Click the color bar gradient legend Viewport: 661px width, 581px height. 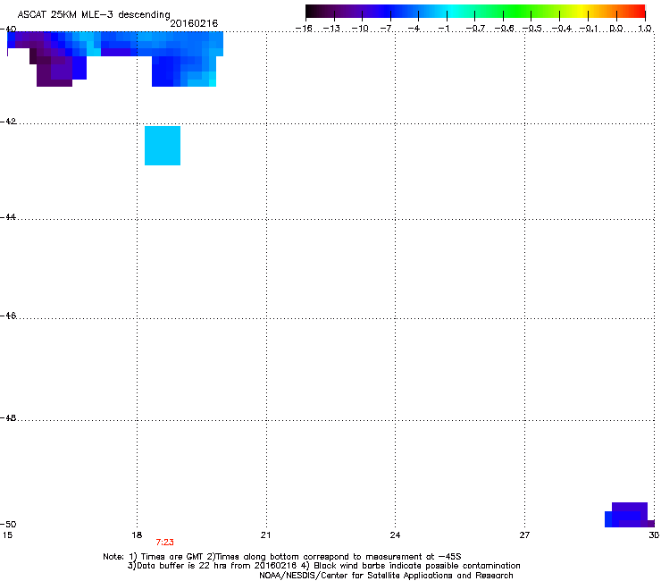(x=475, y=12)
